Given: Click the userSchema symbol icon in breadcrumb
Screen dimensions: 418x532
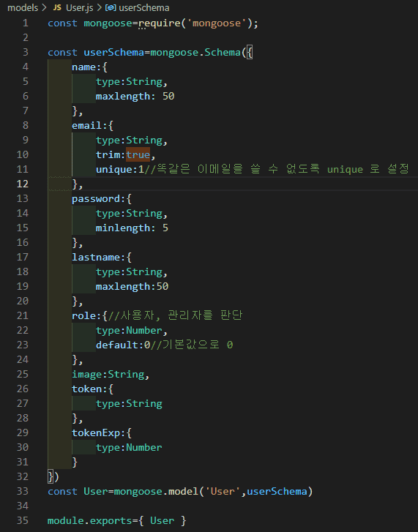Looking at the screenshot, I should [111, 7].
